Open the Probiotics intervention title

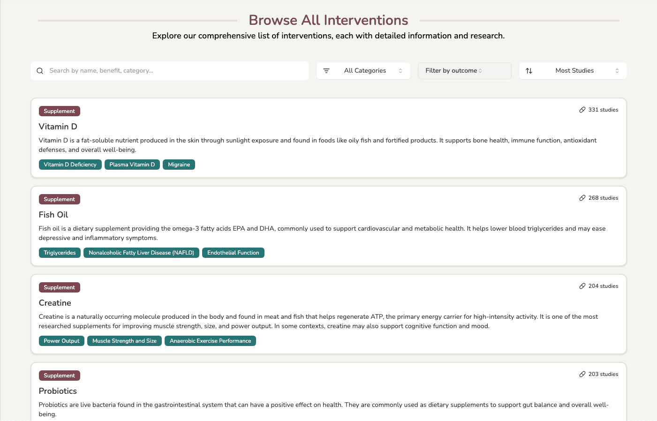tap(58, 391)
